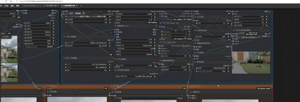Collapse the 放大模型加载器 node via its dot
The height and width of the screenshot is (102, 300).
click(115, 70)
